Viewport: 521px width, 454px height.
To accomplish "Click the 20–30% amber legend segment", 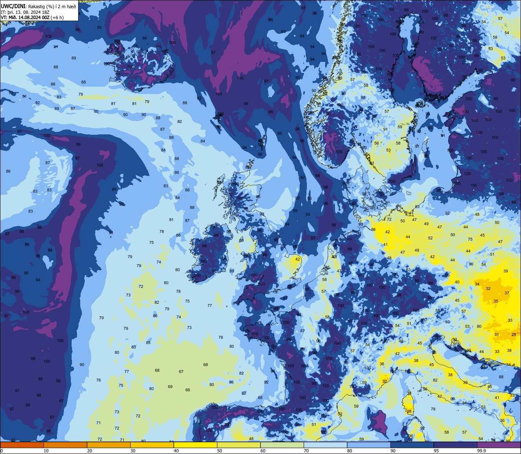I will coord(109,445).
